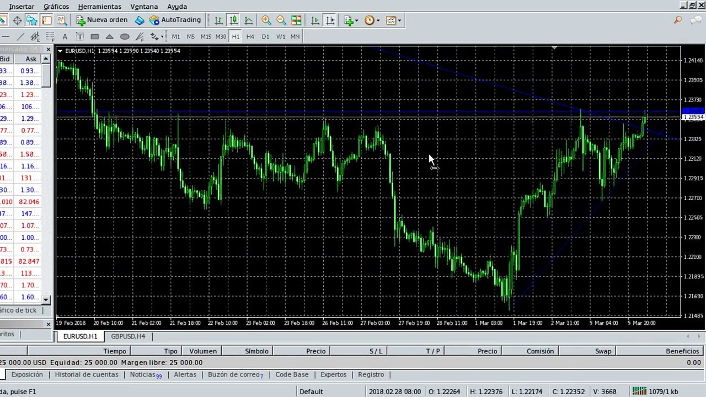Search using the magnifier icon

[x=677, y=20]
